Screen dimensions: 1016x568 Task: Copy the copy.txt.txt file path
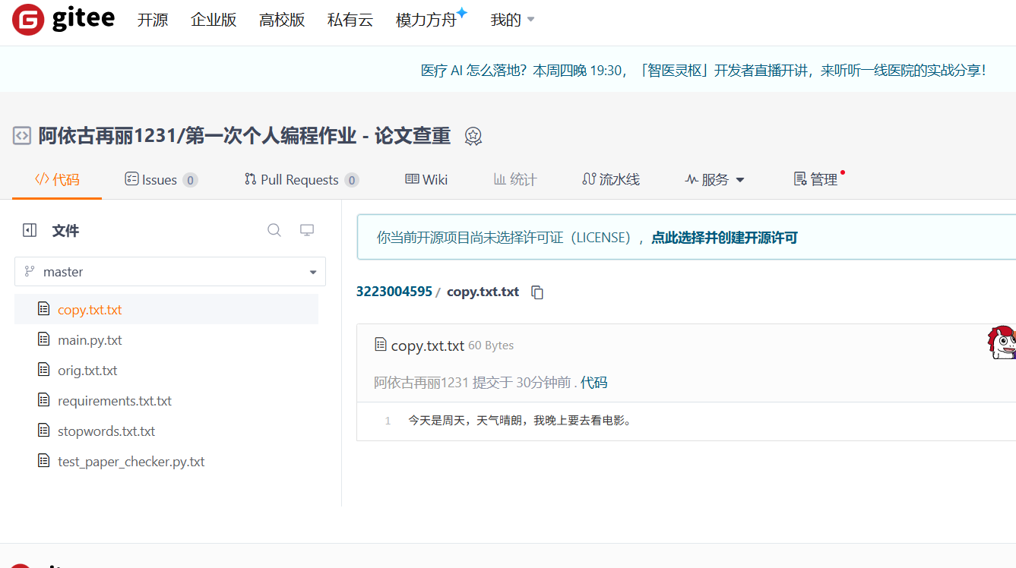coord(537,292)
